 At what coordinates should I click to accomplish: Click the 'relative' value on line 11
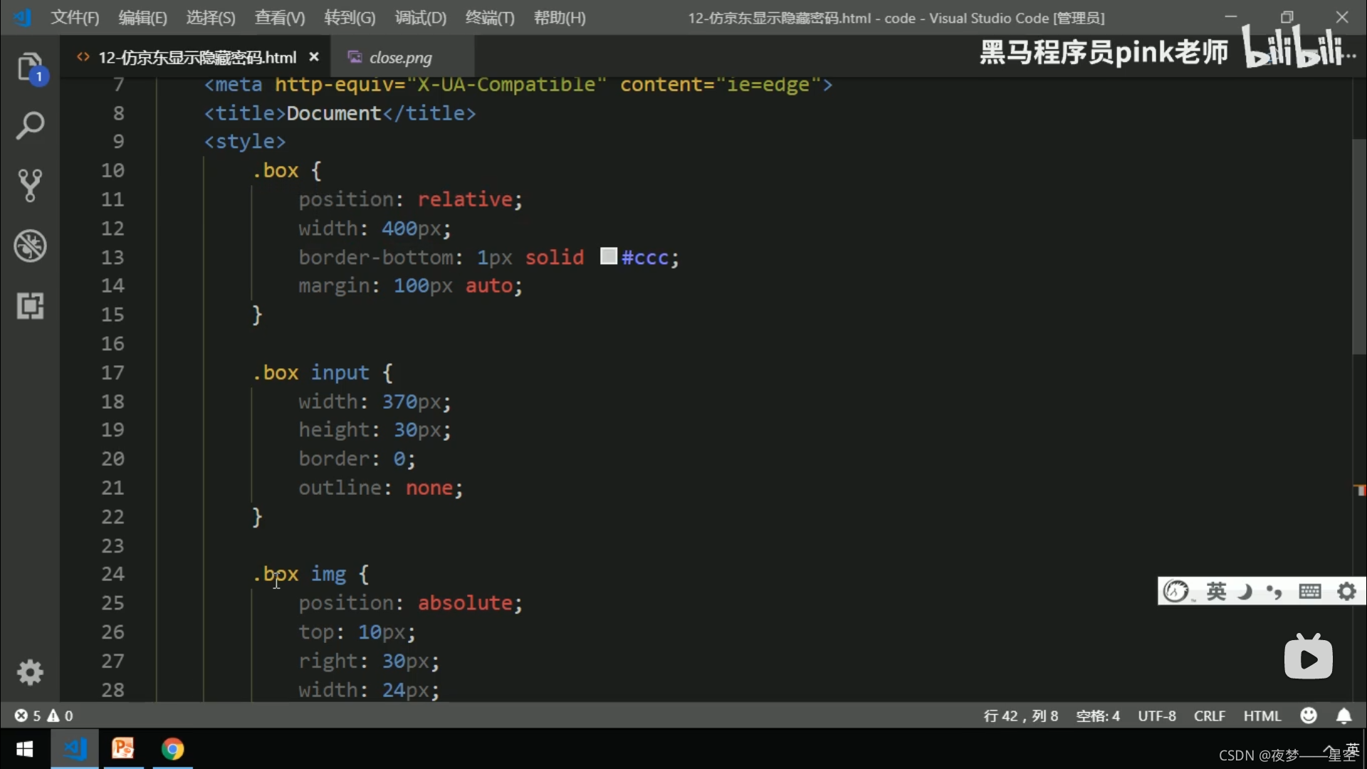[465, 199]
